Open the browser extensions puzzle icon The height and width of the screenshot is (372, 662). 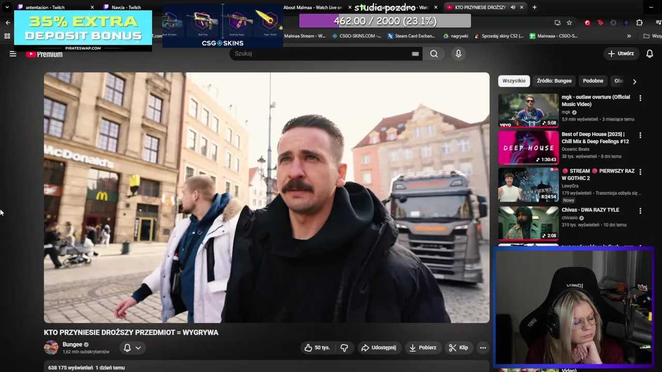(639, 22)
